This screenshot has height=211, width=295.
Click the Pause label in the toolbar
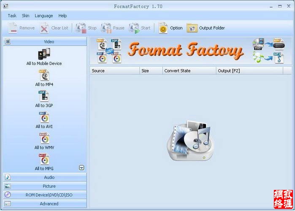[x=119, y=28]
